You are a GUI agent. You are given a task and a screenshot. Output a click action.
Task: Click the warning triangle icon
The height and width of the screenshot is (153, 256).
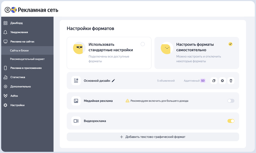[127, 101]
